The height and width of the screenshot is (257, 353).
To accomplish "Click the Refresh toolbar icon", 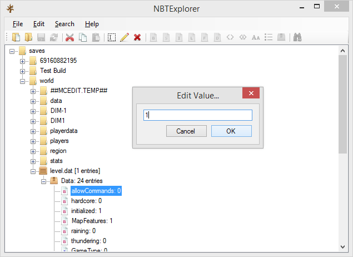I will pyautogui.click(x=54, y=37).
